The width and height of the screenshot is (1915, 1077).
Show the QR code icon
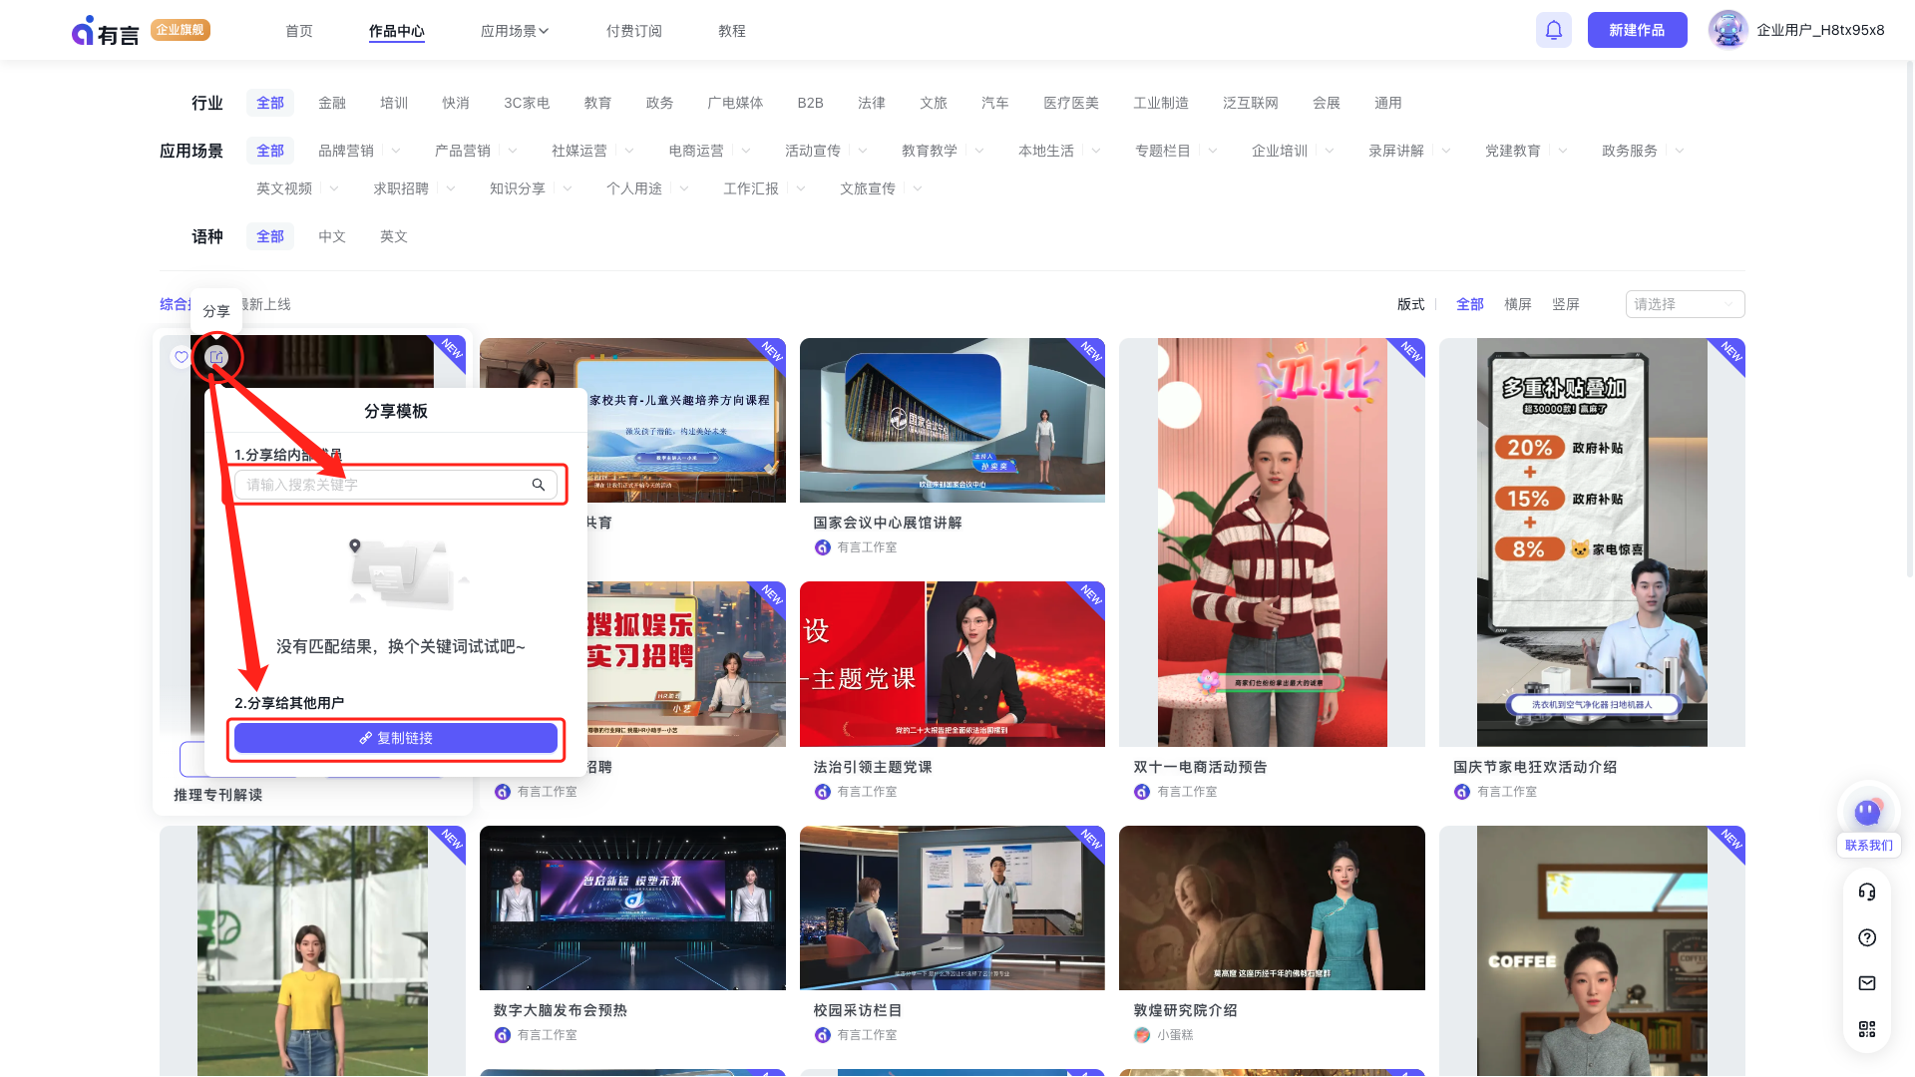[1867, 1029]
